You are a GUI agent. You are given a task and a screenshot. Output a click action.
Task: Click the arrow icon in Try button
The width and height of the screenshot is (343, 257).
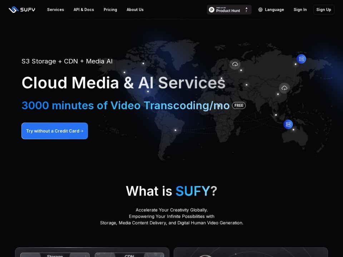82,131
